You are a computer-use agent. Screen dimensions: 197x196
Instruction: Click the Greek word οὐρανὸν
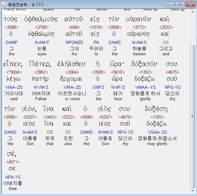[138, 19]
